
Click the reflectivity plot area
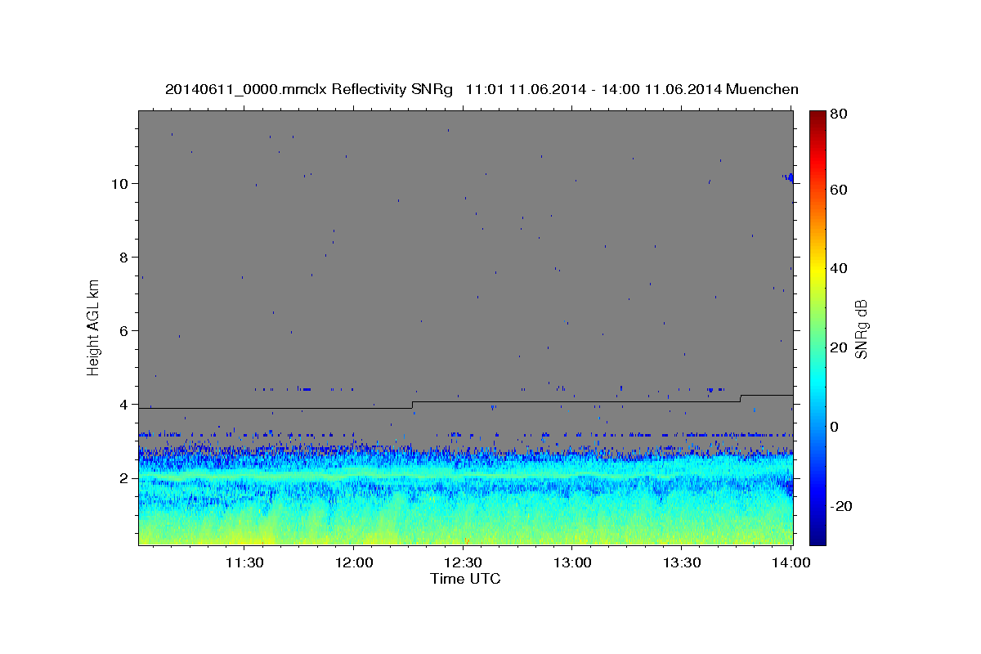[466, 328]
